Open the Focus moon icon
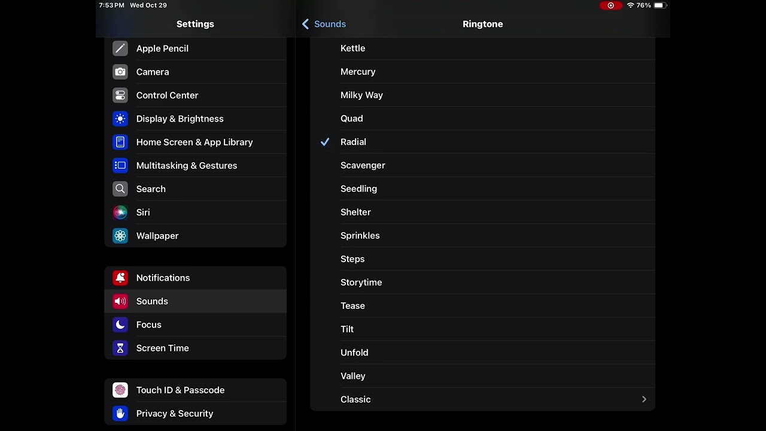The height and width of the screenshot is (431, 766). [x=120, y=324]
